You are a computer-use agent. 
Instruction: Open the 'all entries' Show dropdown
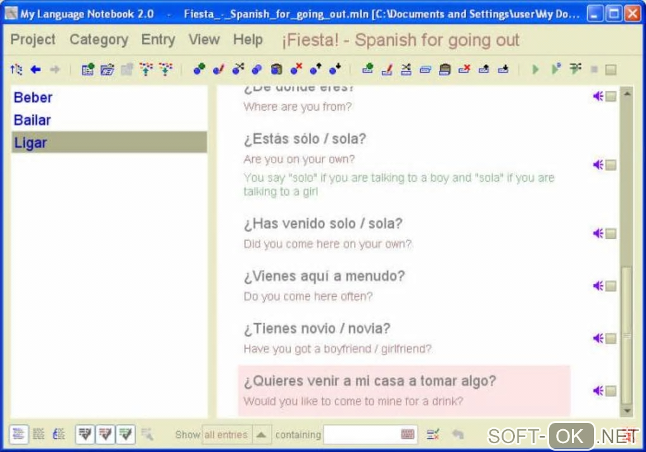click(x=236, y=435)
